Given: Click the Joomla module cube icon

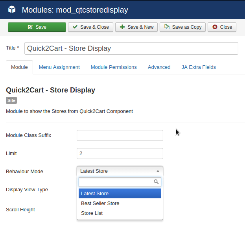Looking at the screenshot, I should 12,9.
